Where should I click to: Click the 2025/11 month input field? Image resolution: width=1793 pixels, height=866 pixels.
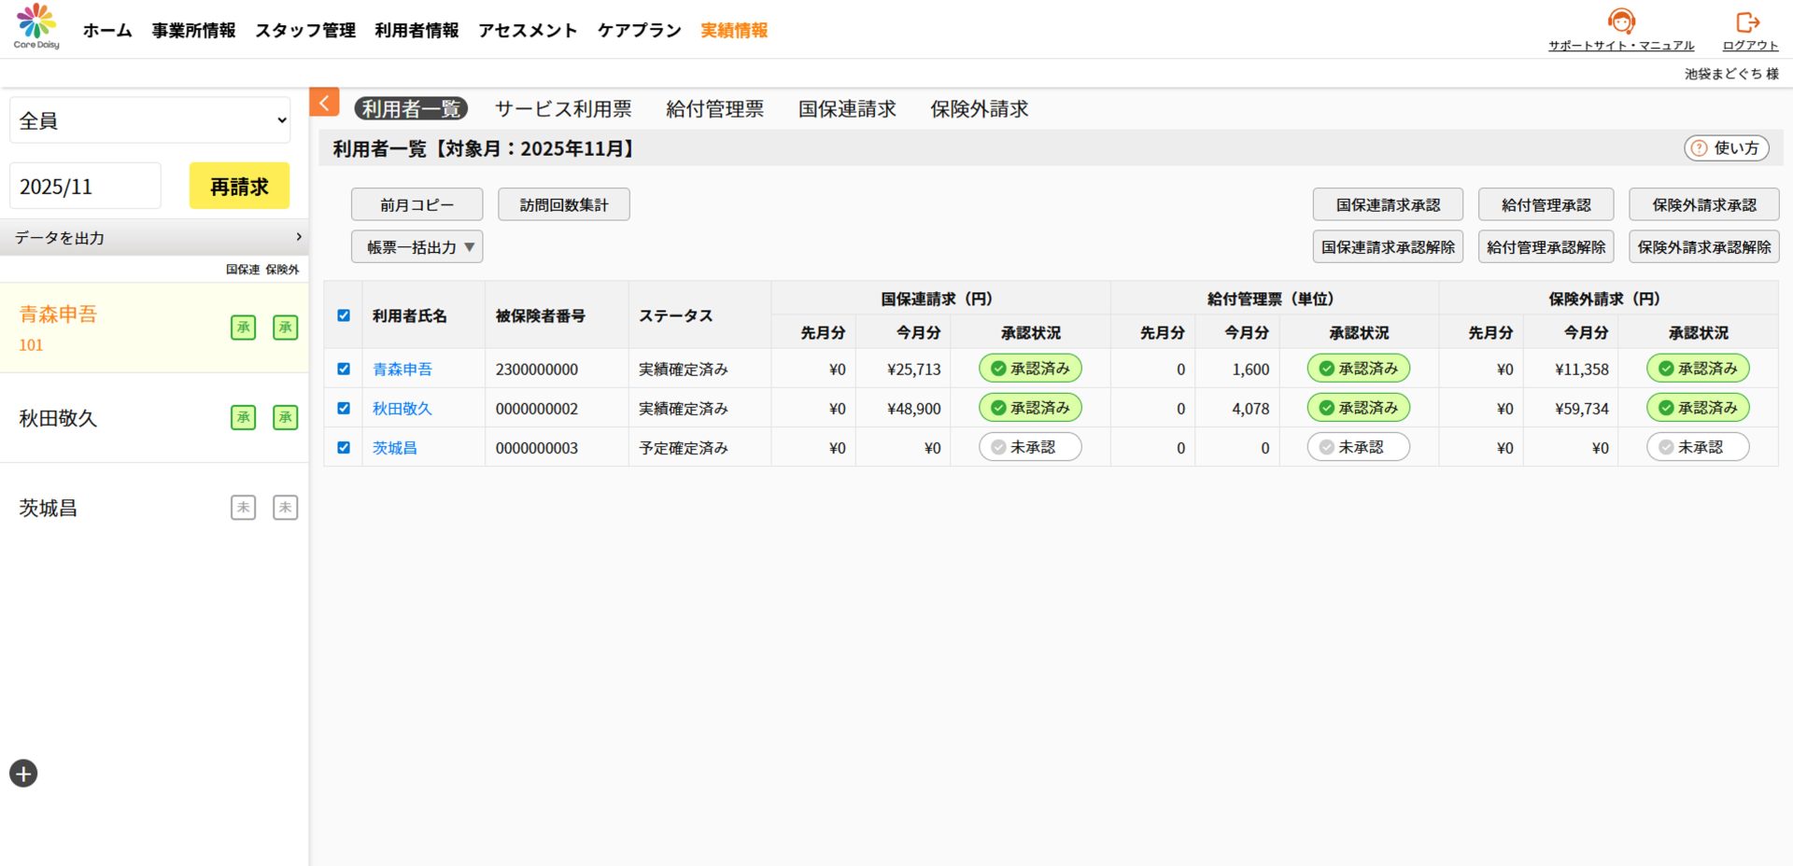pos(85,187)
